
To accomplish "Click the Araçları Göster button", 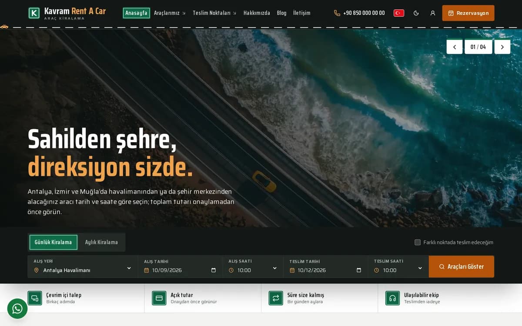I will click(x=462, y=266).
